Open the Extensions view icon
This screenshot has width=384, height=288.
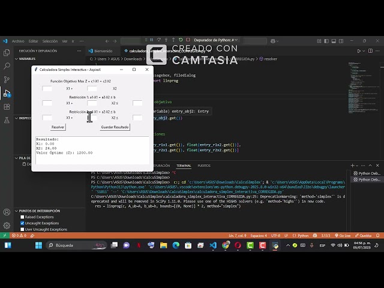coord(7,107)
